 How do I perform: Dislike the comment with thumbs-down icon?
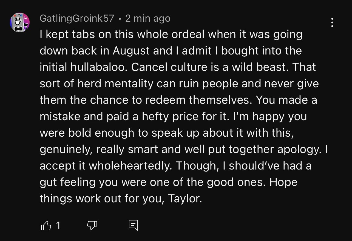pos(92,225)
